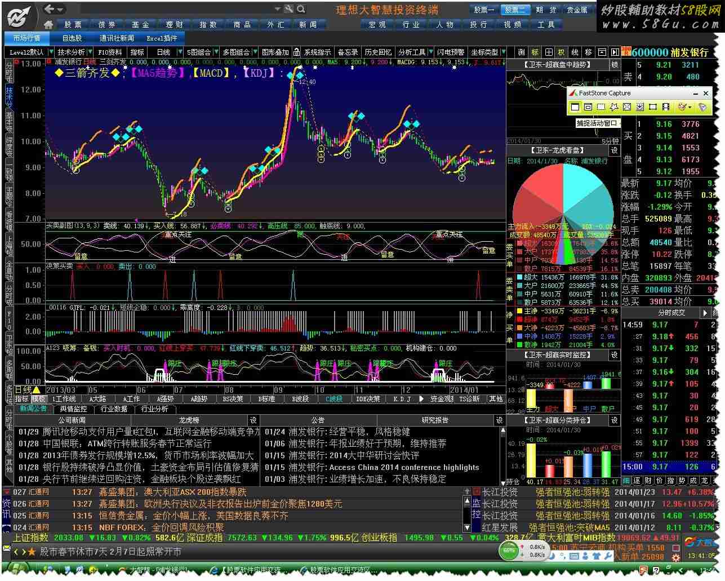The image size is (725, 581).
Task: Select 股票二 account toggle
Action: [514, 10]
